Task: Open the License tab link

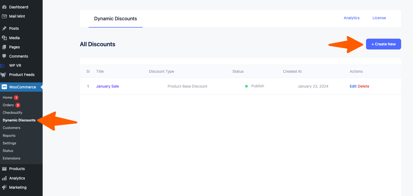Action: click(x=379, y=18)
